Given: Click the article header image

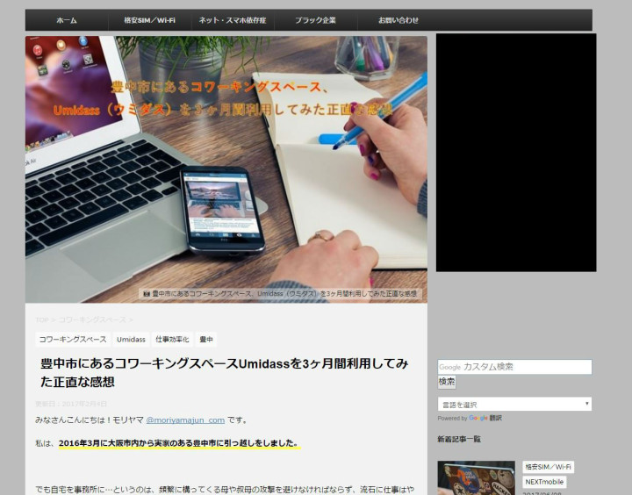Looking at the screenshot, I should [226, 169].
